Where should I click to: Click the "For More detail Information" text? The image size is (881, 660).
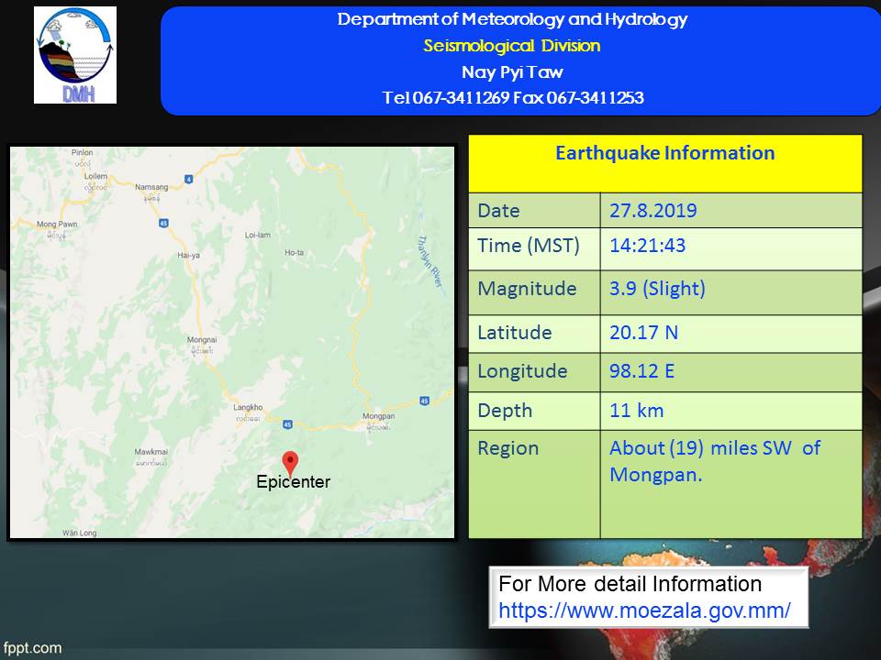(630, 584)
